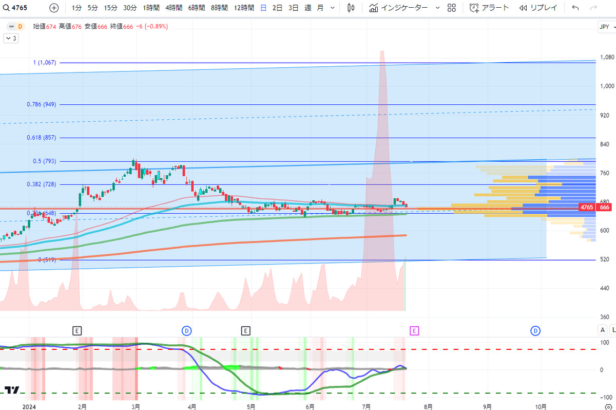This screenshot has width=616, height=410.
Task: Open the candlestick chart type selector
Action: point(351,8)
